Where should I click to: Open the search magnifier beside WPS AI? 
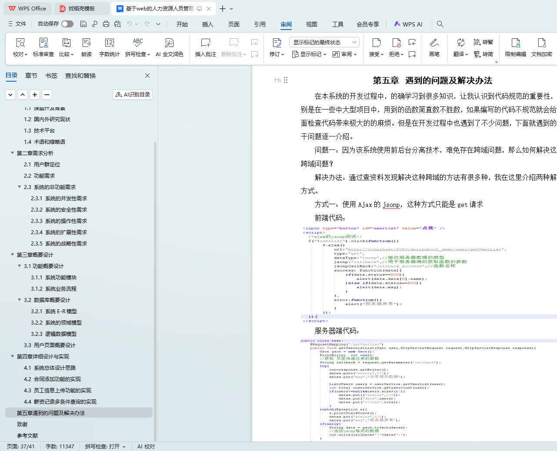click(440, 24)
